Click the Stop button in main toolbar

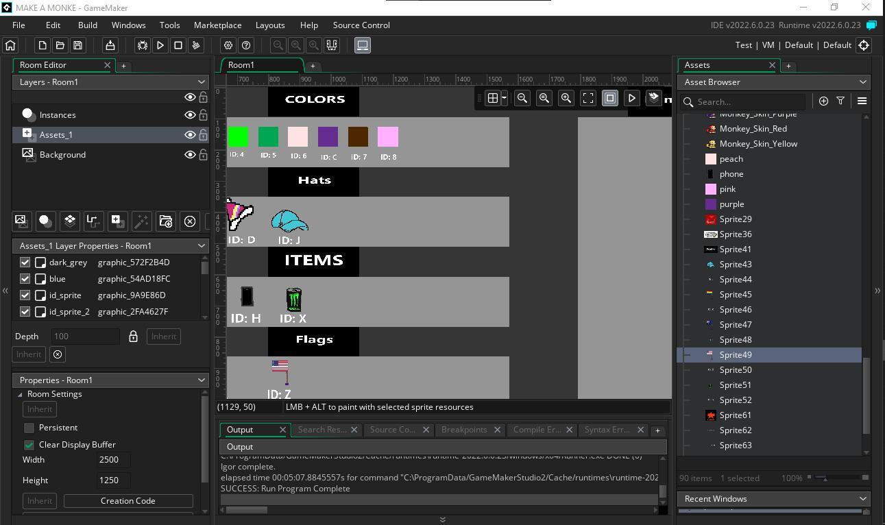coord(178,45)
